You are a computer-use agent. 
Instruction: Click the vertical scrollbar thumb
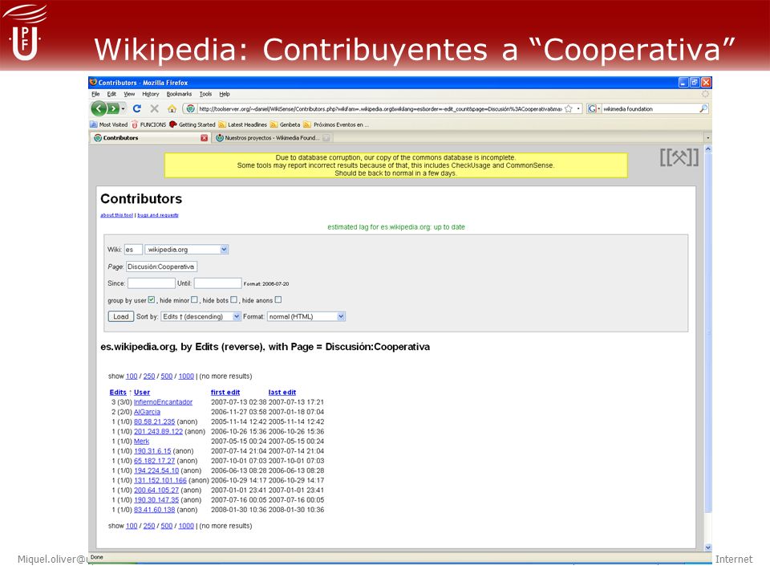pos(707,332)
